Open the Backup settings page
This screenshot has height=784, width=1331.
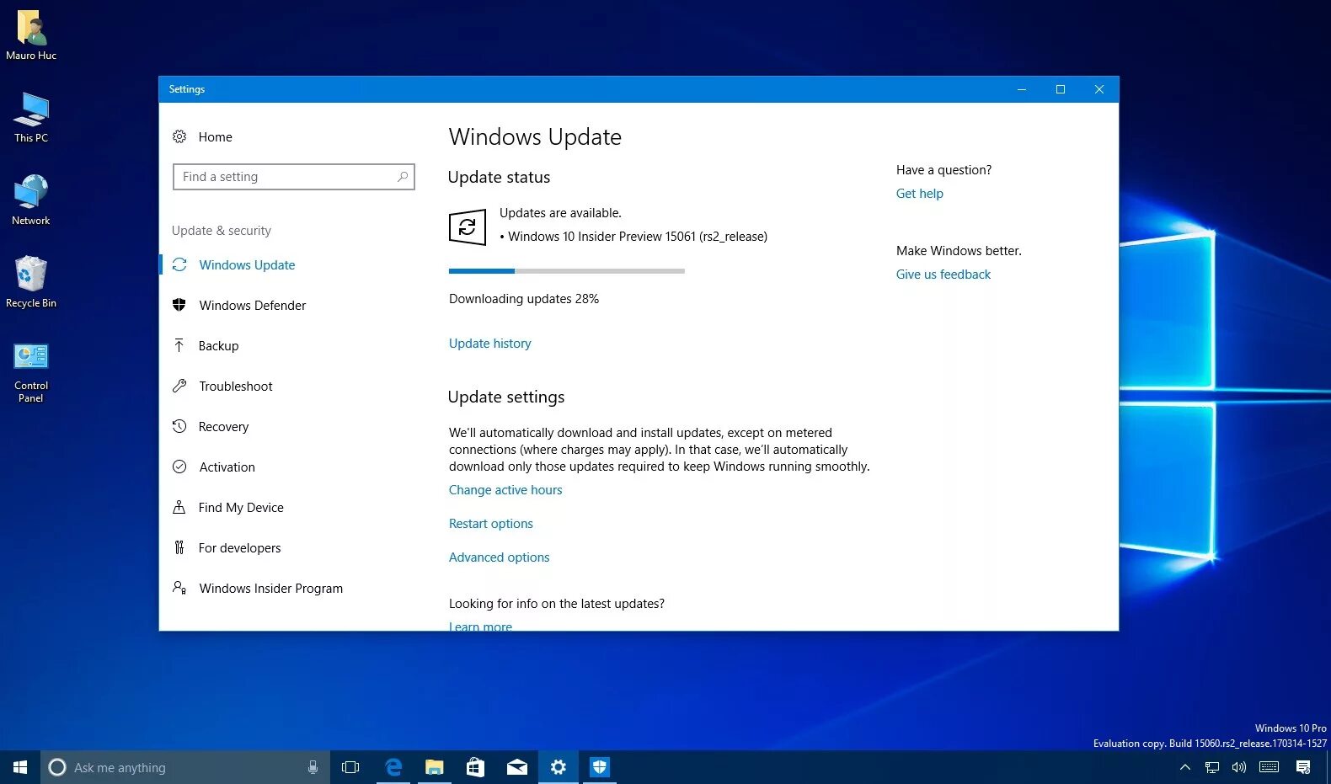tap(218, 345)
